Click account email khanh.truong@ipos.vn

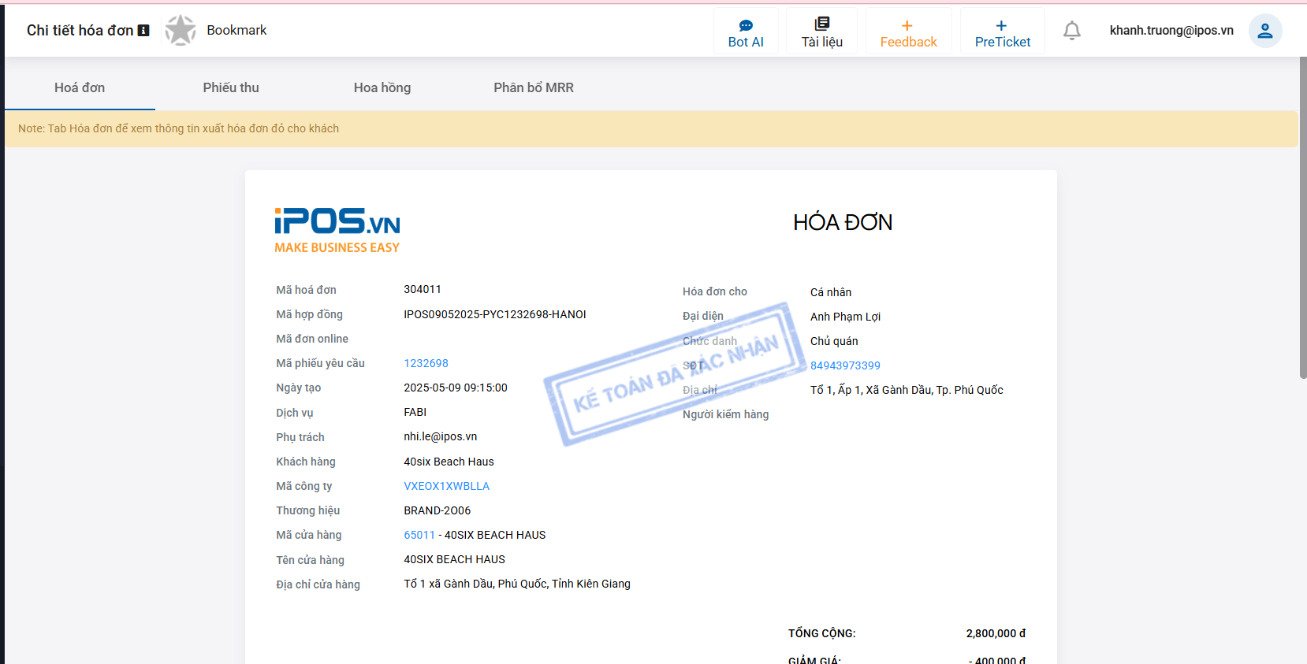pos(1171,30)
